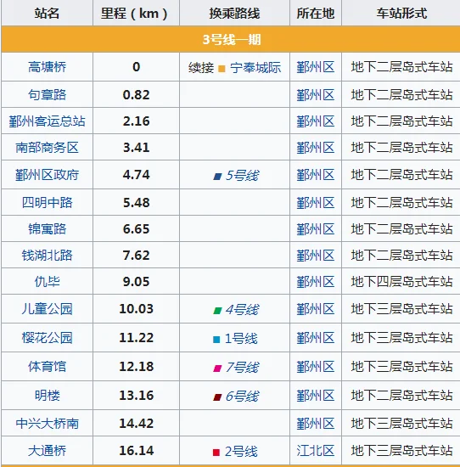Open 鄞州区 link in 仇毕 row
This screenshot has width=460, height=467.
coord(316,282)
